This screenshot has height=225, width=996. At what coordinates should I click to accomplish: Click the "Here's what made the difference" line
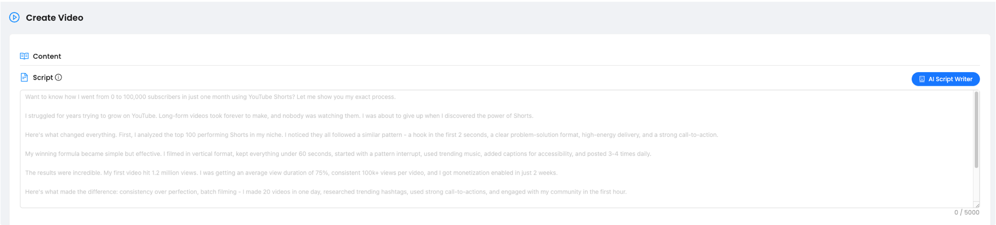click(x=326, y=192)
